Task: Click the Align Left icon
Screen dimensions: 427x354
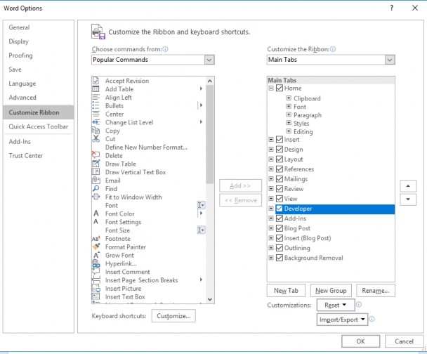Action: click(x=96, y=97)
